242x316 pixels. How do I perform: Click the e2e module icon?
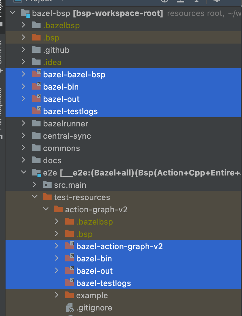click(36, 172)
